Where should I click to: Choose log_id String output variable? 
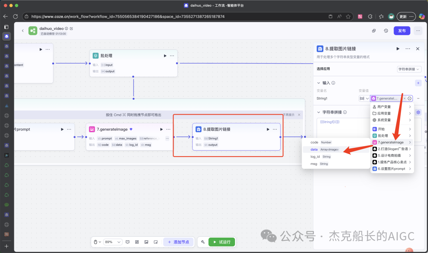pos(336,157)
